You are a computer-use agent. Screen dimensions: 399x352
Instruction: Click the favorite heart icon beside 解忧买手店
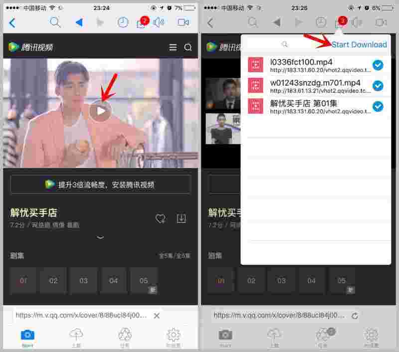click(x=161, y=218)
